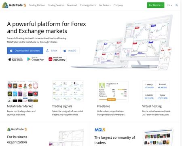The image size is (182, 146).
Task: Click the Trading signals preview thumbnail
Action: [x=68, y=92]
